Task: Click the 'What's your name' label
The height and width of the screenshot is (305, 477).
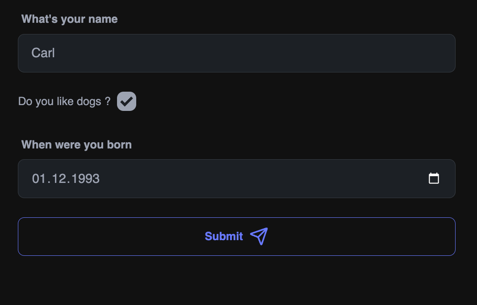Action: (x=69, y=19)
